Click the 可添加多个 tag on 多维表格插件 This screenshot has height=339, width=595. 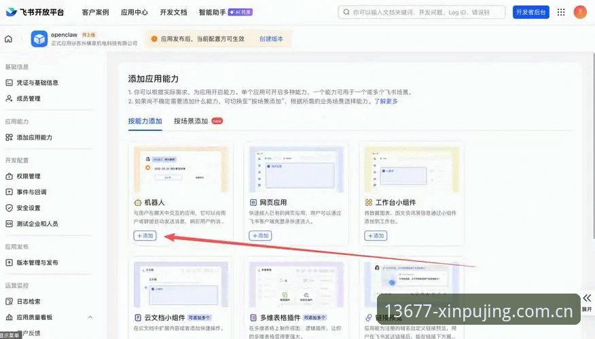point(314,317)
